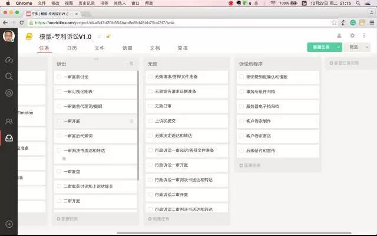Screen dimensions: 377x236
Task: Switch to the 任务 tab
Action: pos(44,48)
